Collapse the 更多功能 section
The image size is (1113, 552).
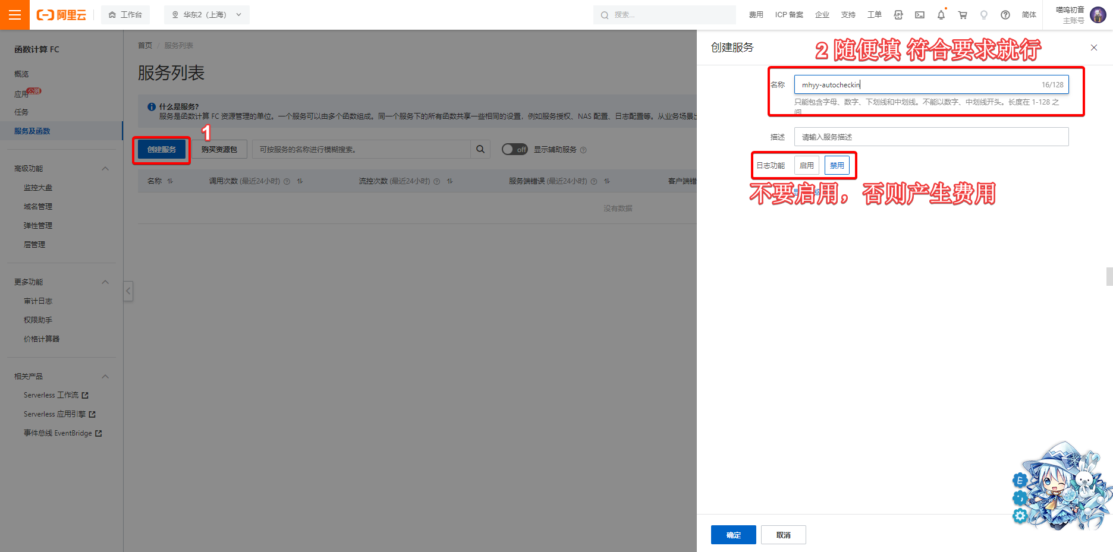point(105,282)
